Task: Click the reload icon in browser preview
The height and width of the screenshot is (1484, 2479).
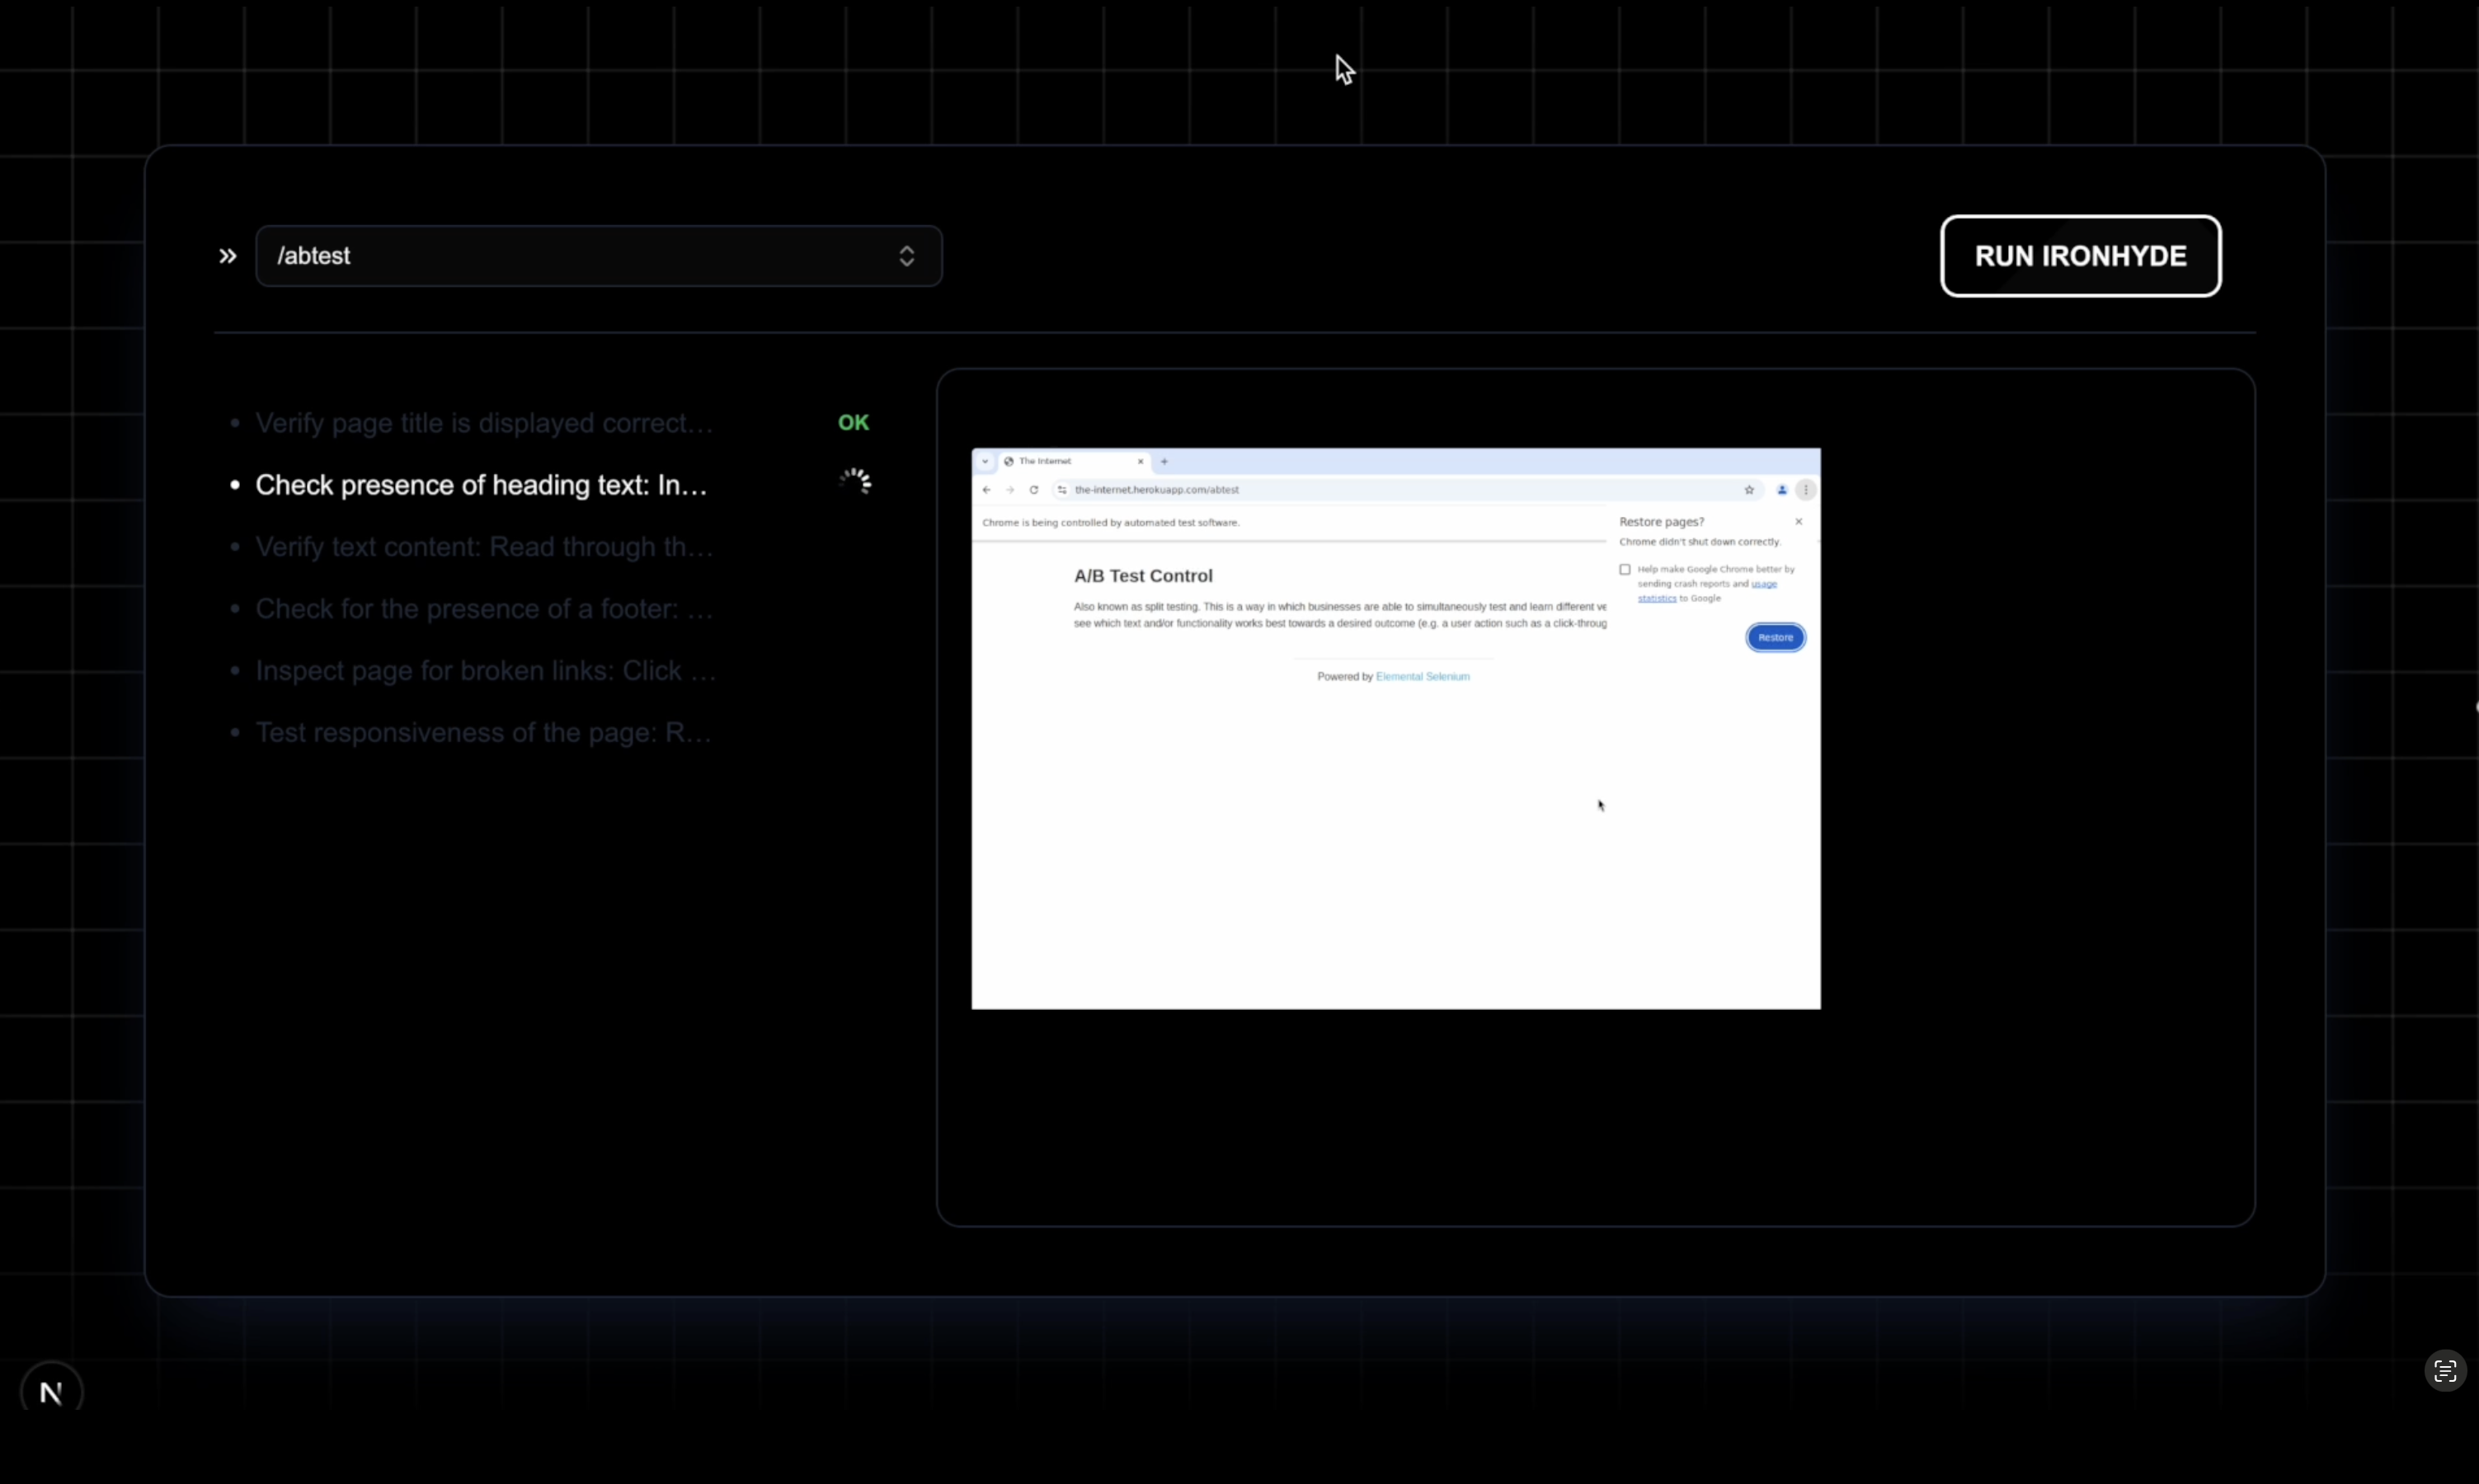Action: pos(1034,490)
